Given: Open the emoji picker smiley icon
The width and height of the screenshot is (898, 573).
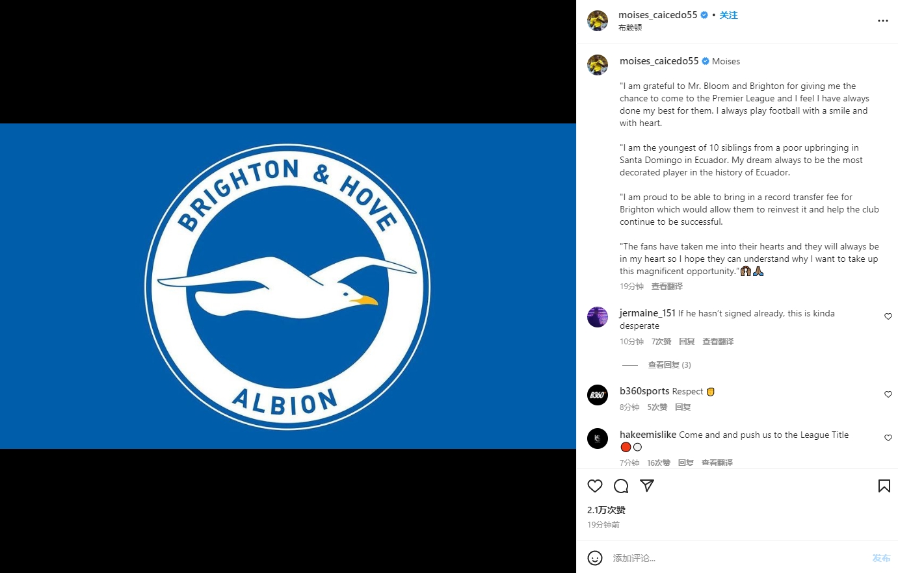Looking at the screenshot, I should pyautogui.click(x=595, y=558).
